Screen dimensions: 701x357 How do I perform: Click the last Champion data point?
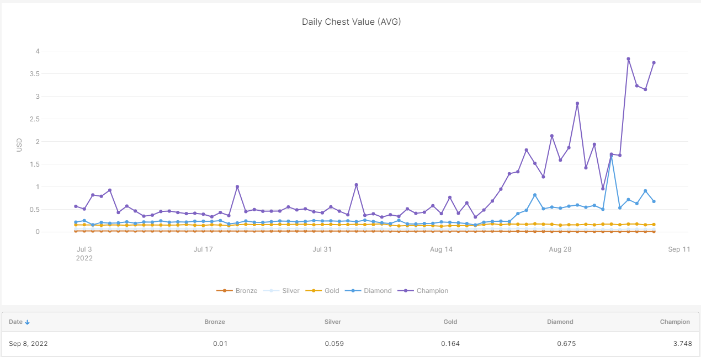click(654, 62)
